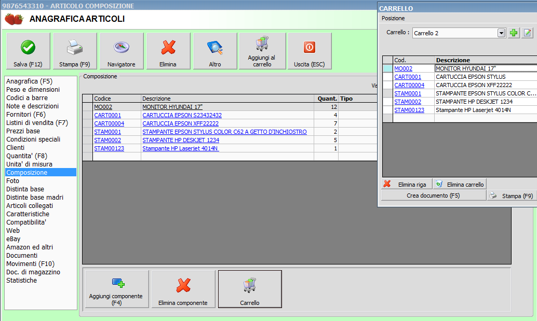Select Documenti in sidebar
Screen dimensions: 537x321
coord(22,255)
